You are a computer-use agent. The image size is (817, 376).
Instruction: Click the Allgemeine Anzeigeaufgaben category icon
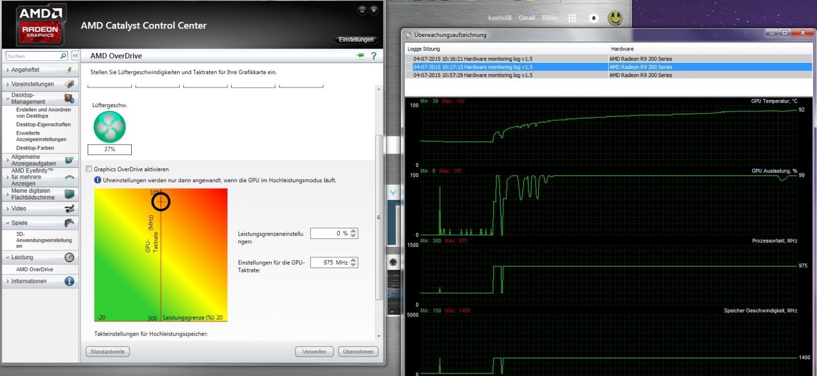[69, 160]
